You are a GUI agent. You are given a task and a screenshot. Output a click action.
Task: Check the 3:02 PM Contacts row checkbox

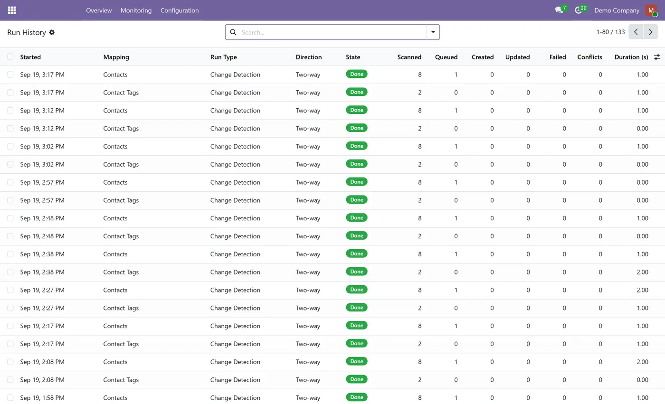click(x=10, y=146)
